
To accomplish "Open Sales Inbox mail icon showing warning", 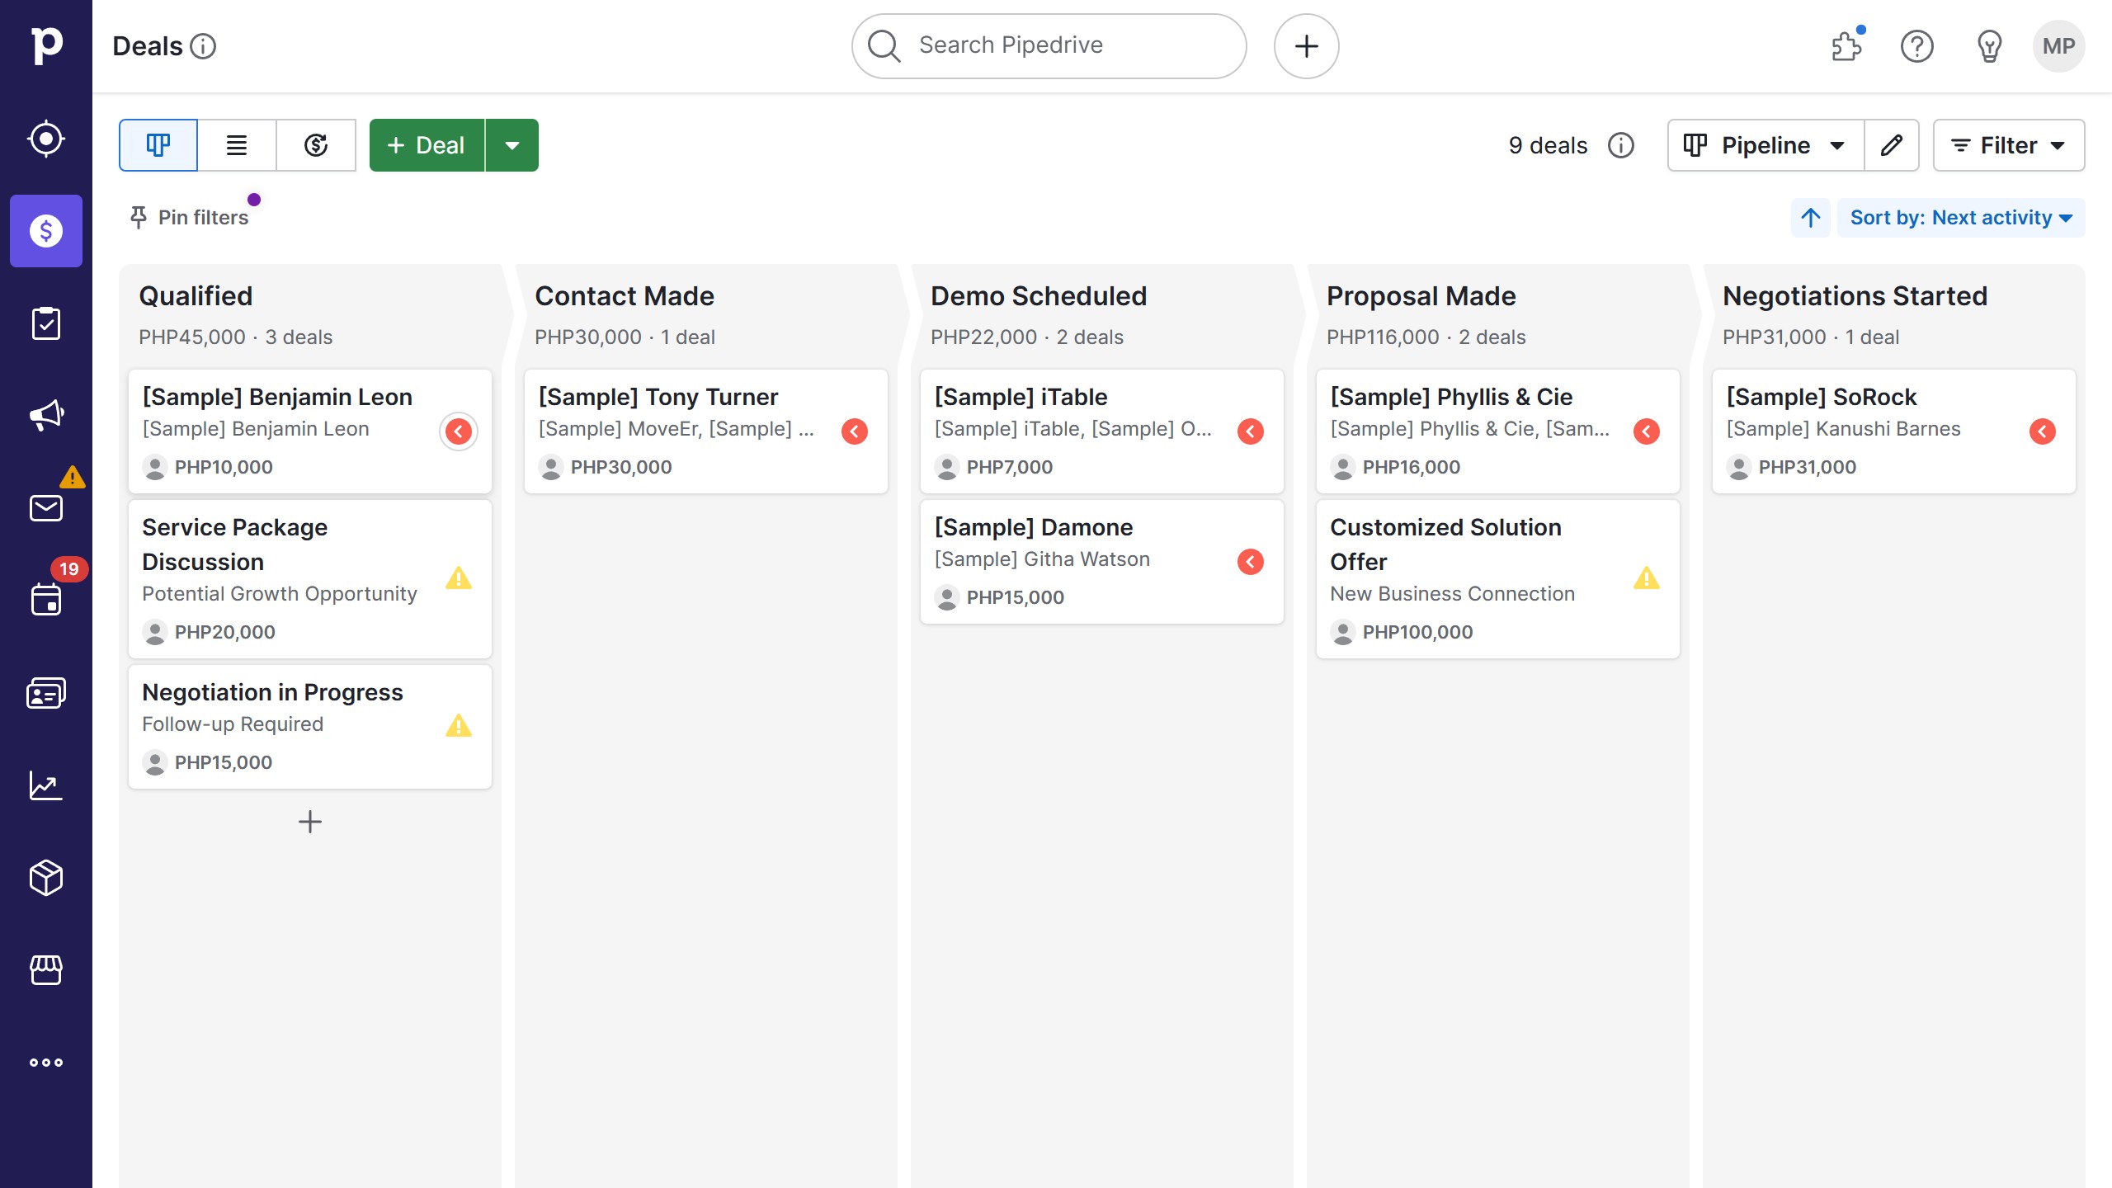I will coord(46,507).
